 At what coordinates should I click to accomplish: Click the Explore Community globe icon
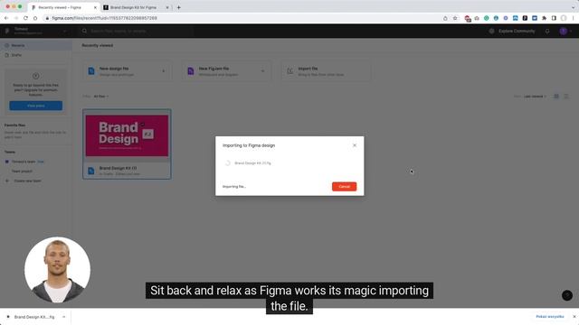pyautogui.click(x=491, y=31)
